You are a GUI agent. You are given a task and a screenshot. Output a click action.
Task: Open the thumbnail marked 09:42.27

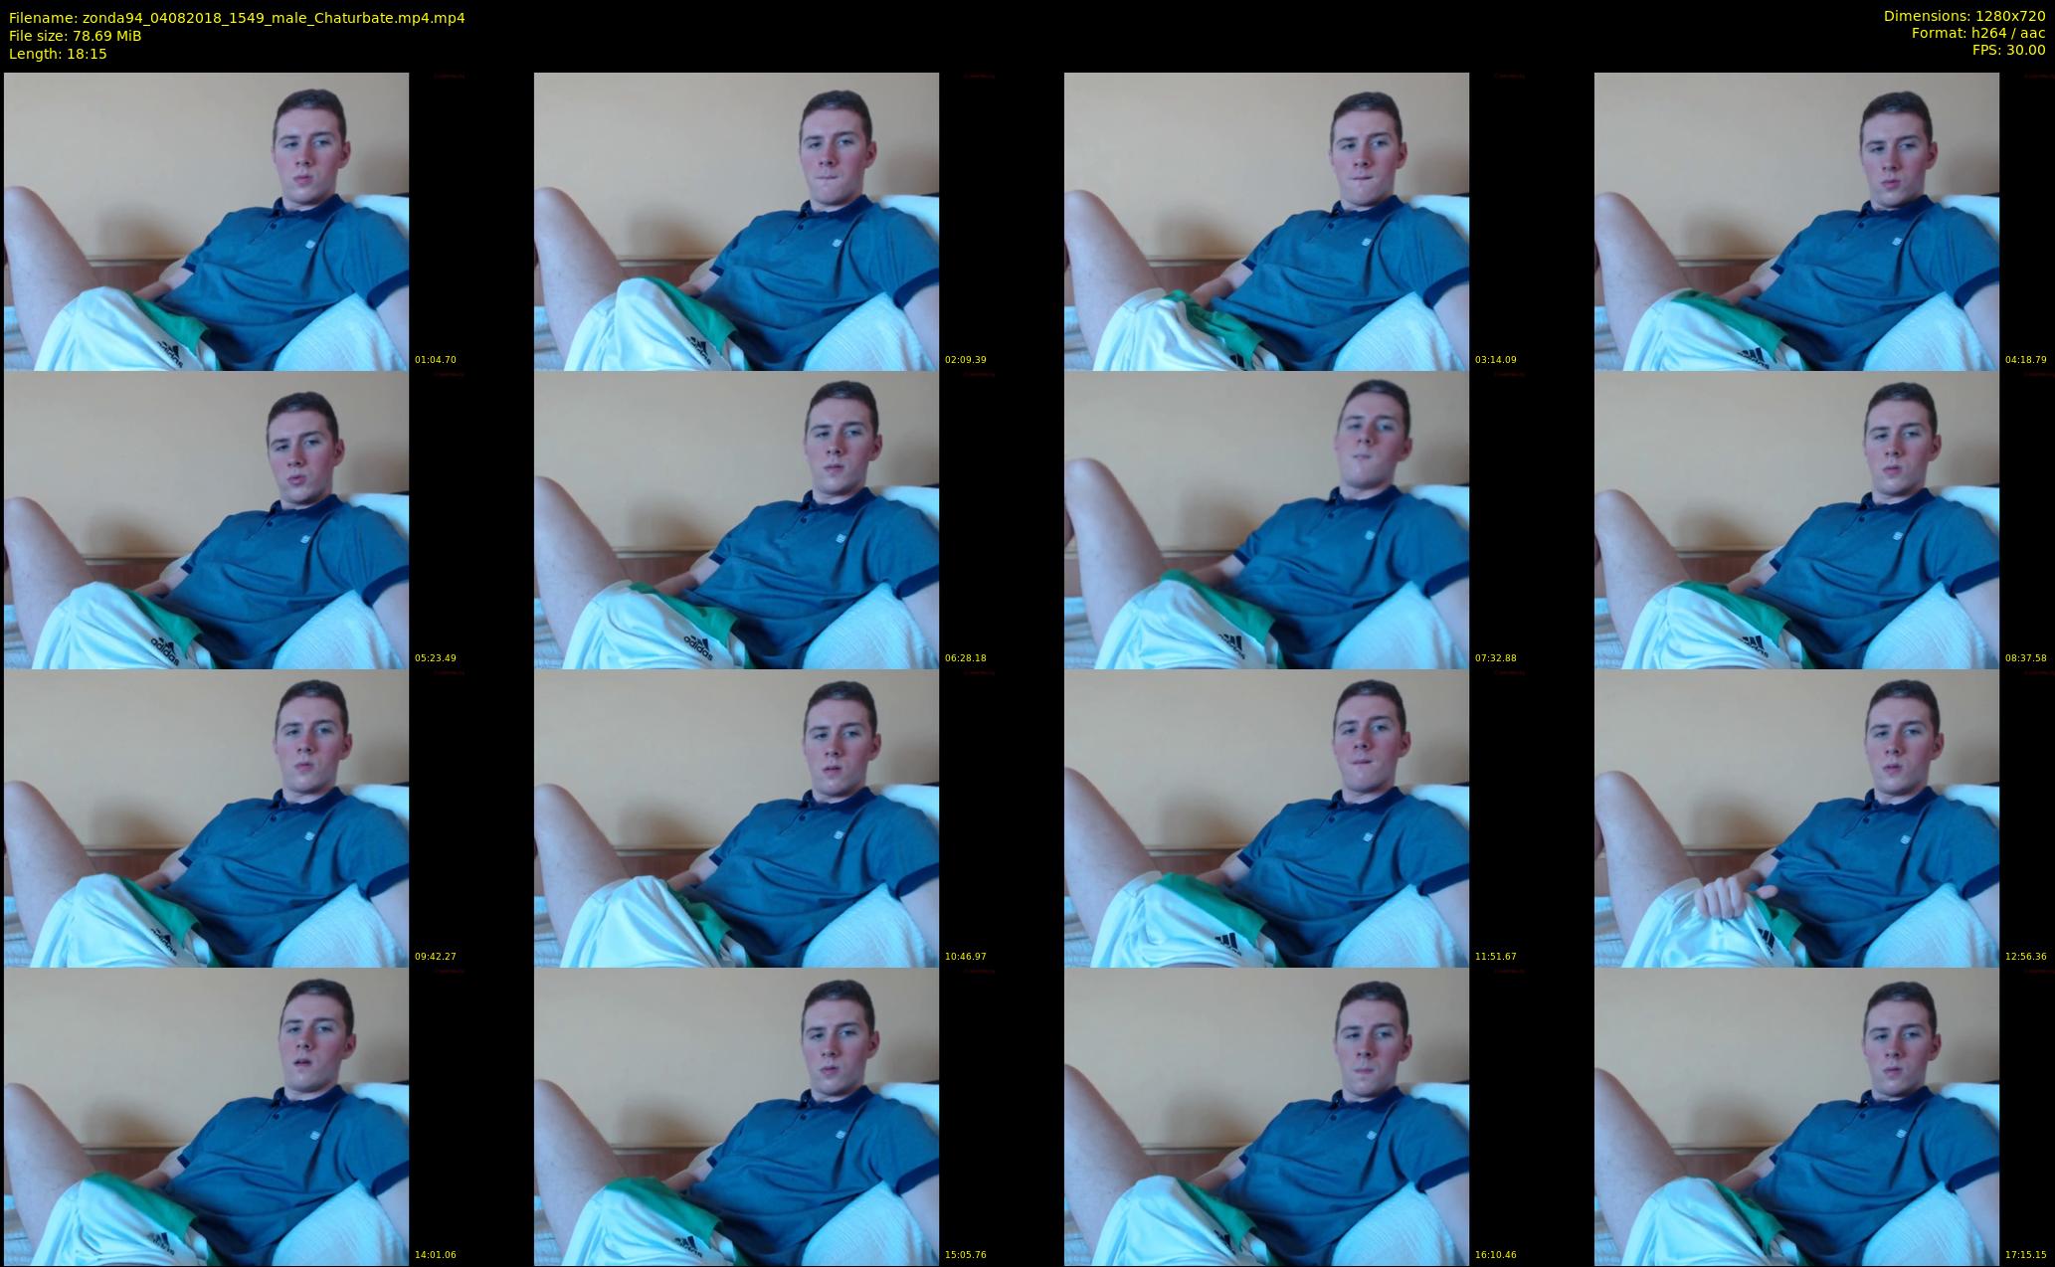206,817
